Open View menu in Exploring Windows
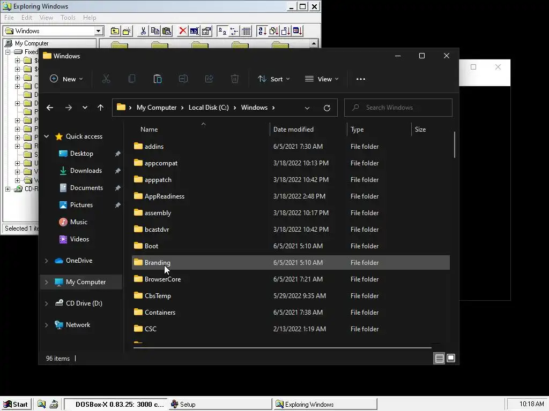The width and height of the screenshot is (549, 411). coord(46,18)
